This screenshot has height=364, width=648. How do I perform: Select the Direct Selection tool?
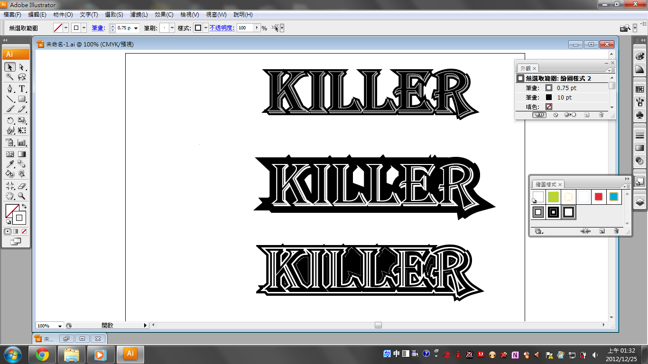pyautogui.click(x=22, y=67)
